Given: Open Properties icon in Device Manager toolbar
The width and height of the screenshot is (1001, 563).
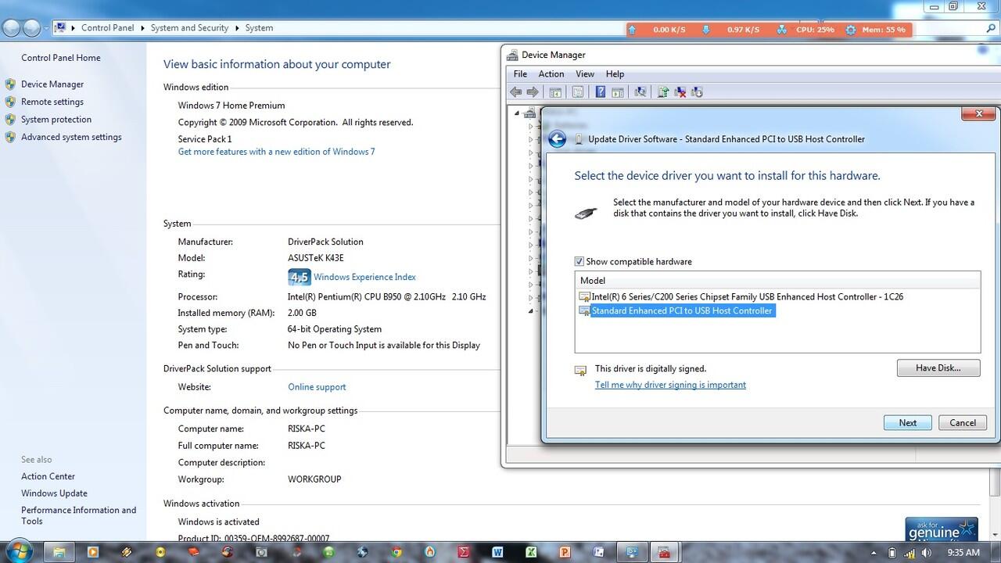Looking at the screenshot, I should 578,92.
